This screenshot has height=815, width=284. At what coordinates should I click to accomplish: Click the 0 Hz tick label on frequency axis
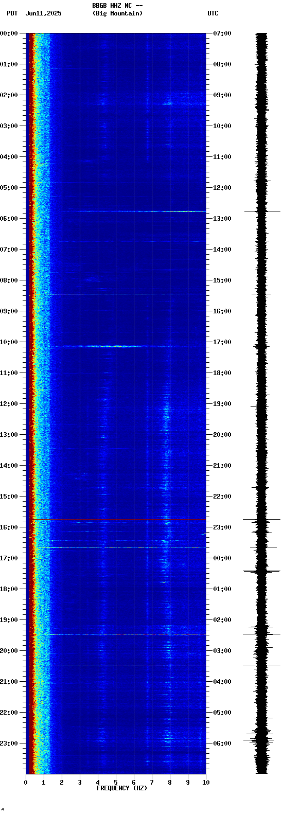26,783
